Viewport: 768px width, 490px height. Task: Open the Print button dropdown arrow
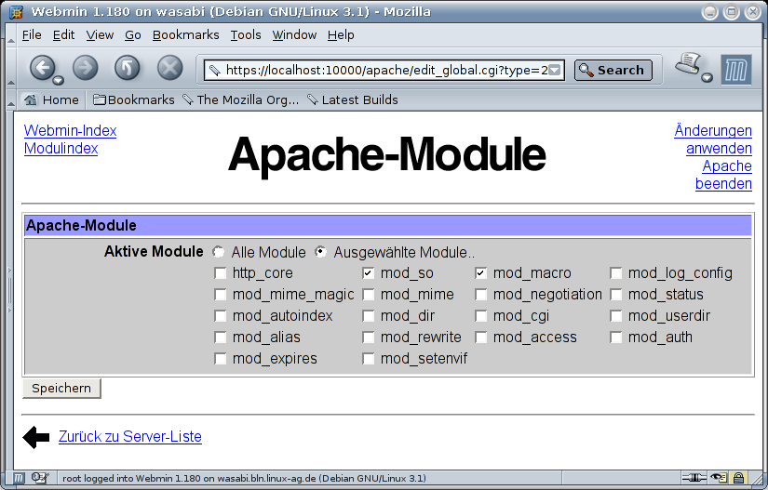707,77
